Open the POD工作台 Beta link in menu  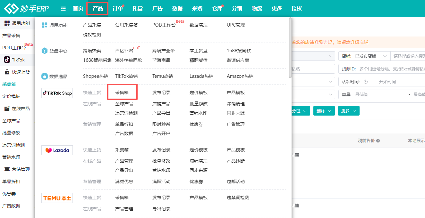(164, 25)
